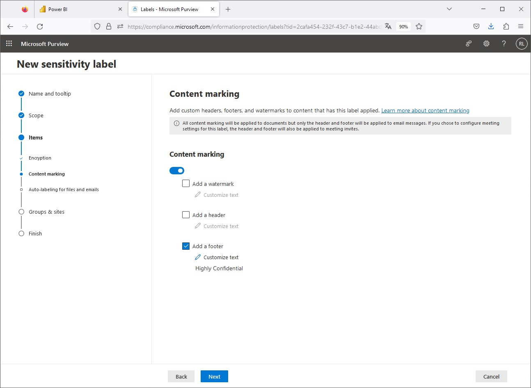Open the tab list dropdown chevron
This screenshot has height=388, width=531.
click(449, 9)
